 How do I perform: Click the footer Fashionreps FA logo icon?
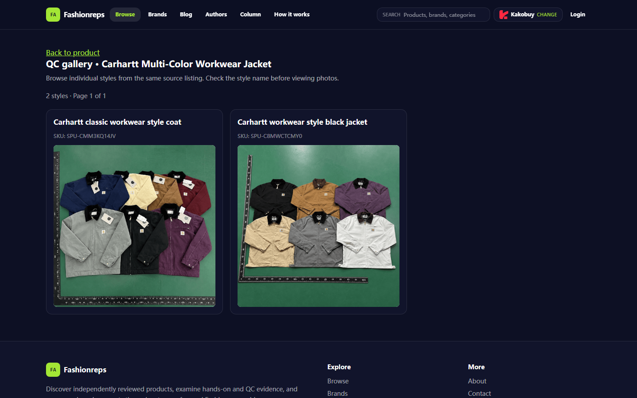[x=53, y=370]
